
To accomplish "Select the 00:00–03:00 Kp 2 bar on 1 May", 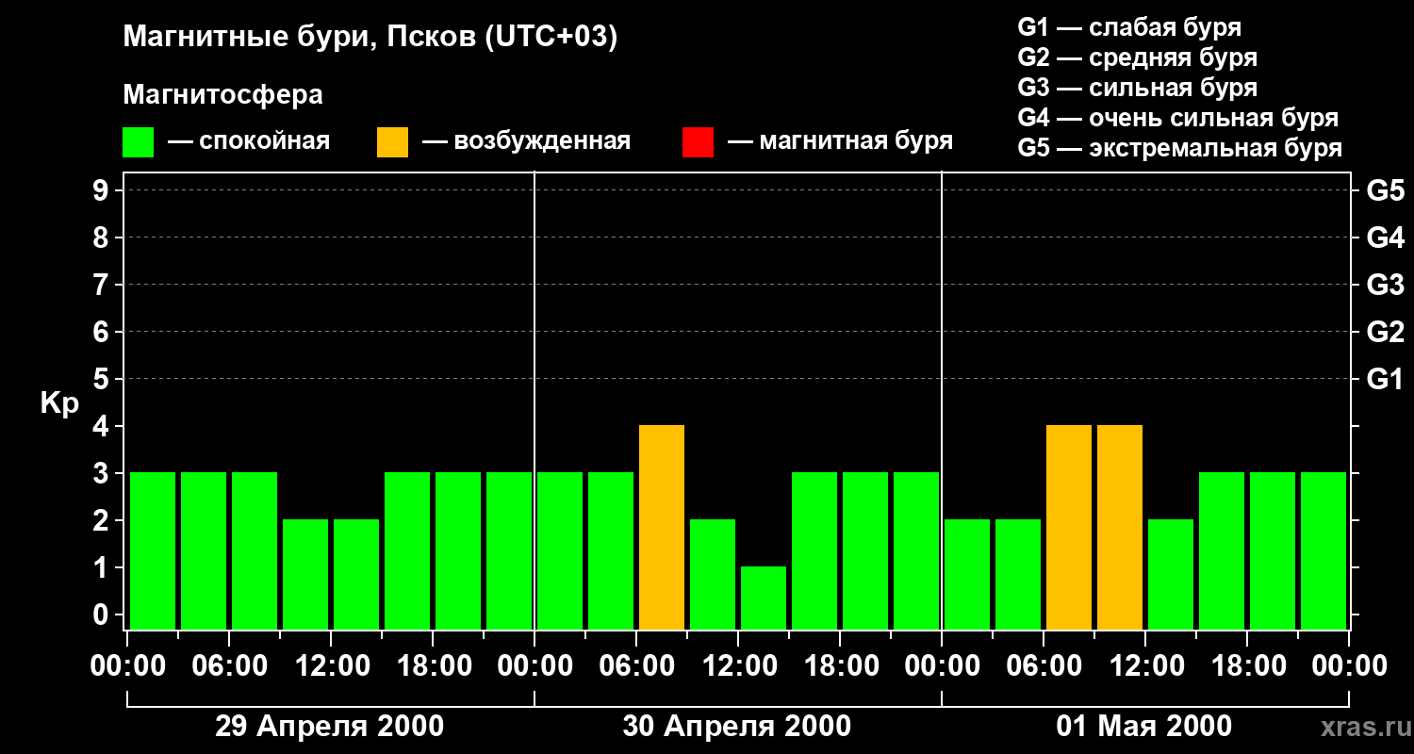I will (x=967, y=574).
